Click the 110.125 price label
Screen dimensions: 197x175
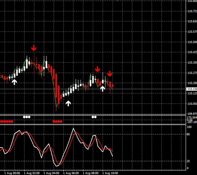[192, 93]
